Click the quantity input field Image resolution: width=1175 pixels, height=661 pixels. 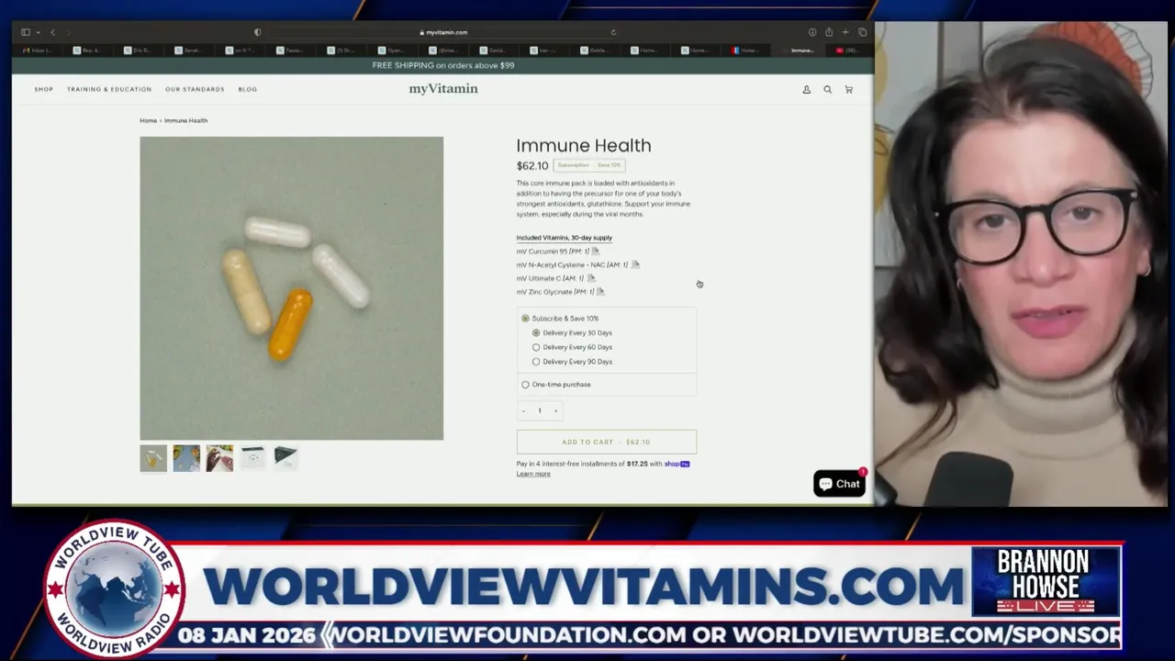[x=540, y=410]
